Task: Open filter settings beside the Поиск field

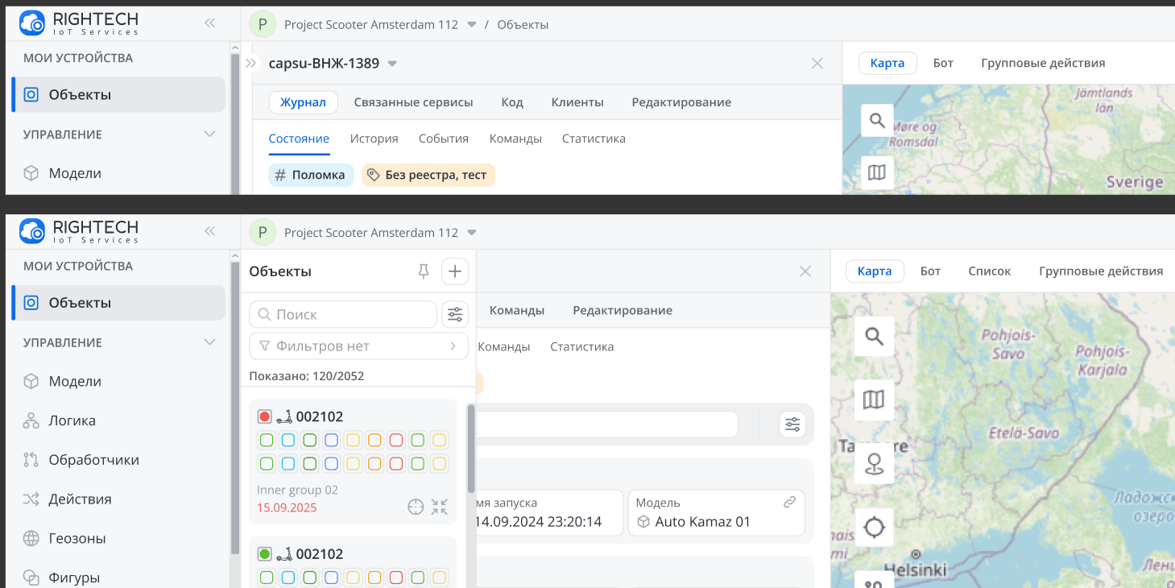Action: click(x=455, y=314)
